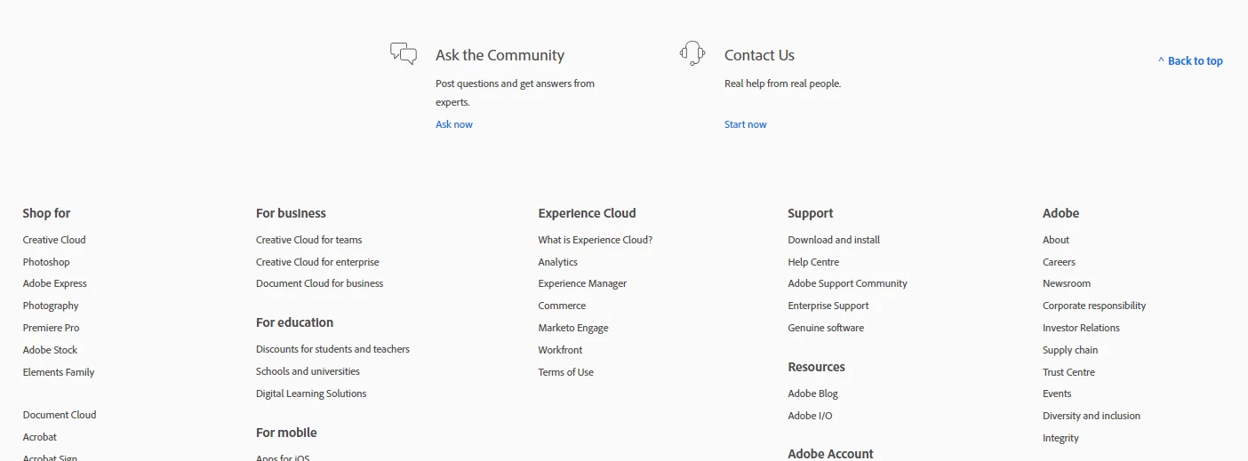
Task: Open the Acrobat link
Action: (x=40, y=437)
